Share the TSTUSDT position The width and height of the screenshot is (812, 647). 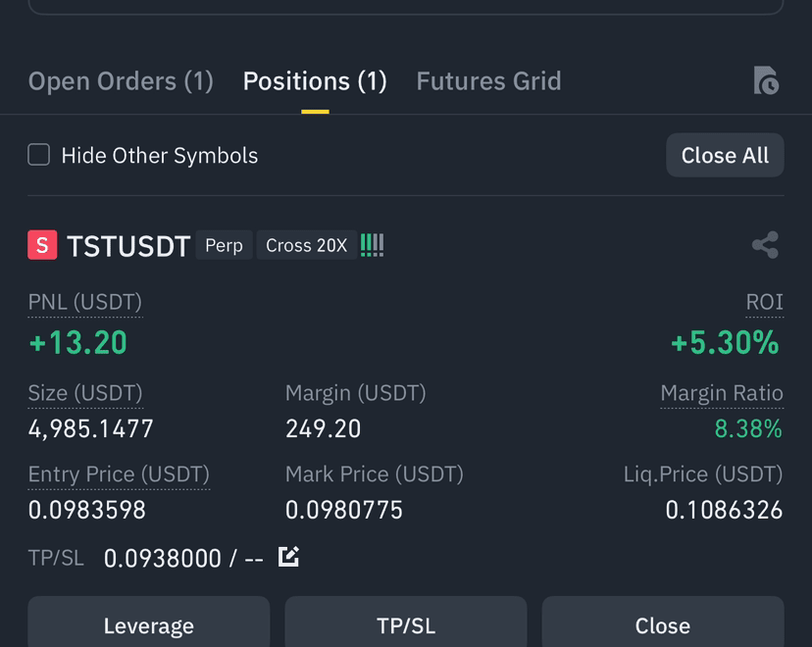[x=765, y=245]
